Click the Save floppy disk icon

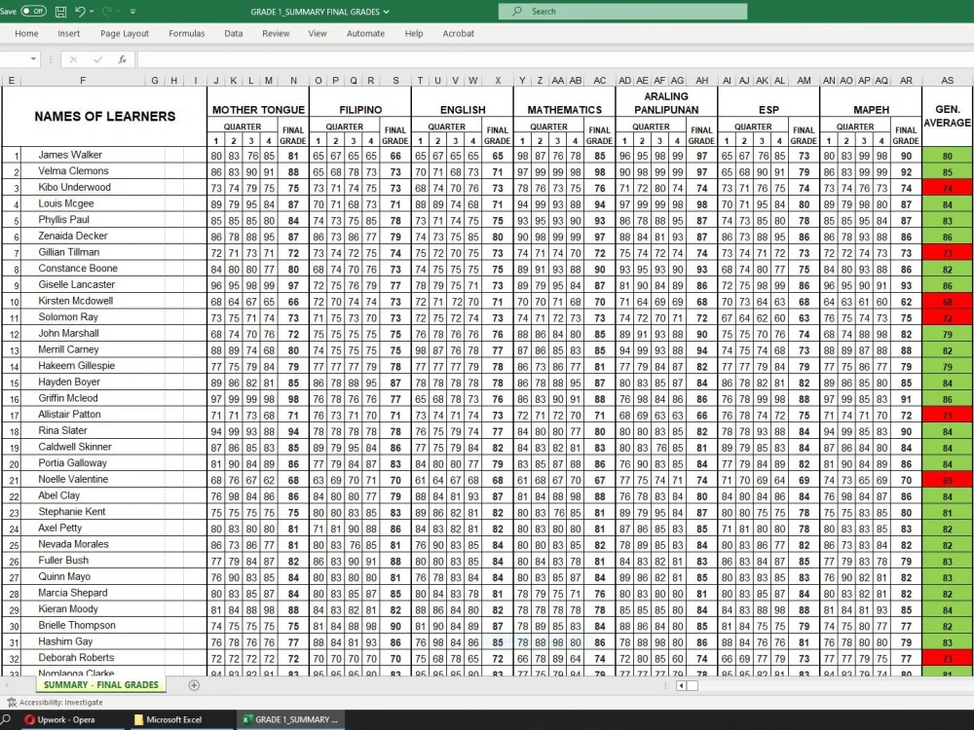[x=60, y=11]
